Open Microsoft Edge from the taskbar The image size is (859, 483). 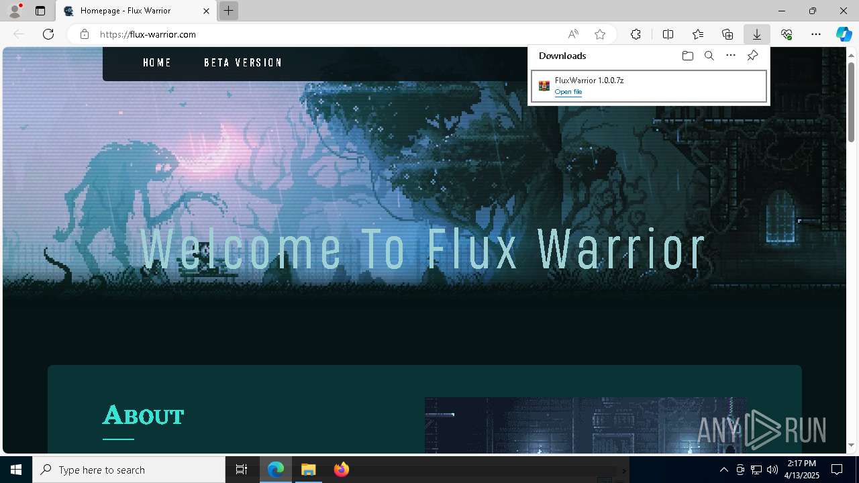276,470
